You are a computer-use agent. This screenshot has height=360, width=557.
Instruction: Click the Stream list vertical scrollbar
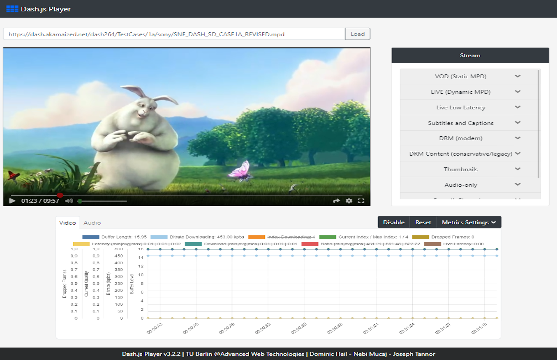pos(539,124)
